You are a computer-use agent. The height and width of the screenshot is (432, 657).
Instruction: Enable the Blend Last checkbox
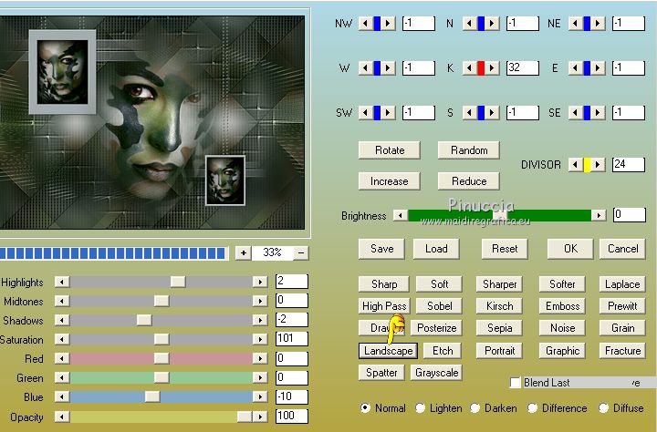(x=516, y=382)
